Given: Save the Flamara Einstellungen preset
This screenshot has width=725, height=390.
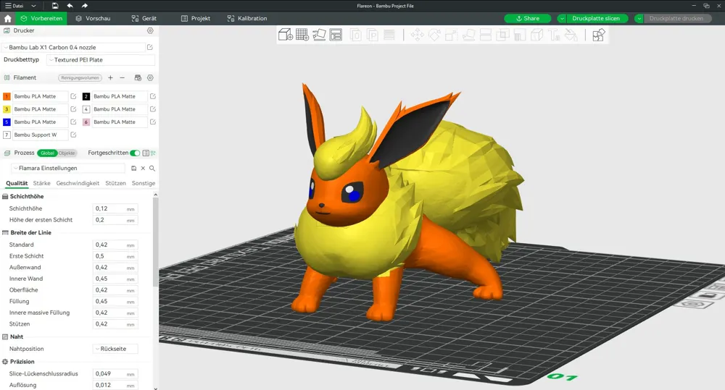Looking at the screenshot, I should [133, 169].
